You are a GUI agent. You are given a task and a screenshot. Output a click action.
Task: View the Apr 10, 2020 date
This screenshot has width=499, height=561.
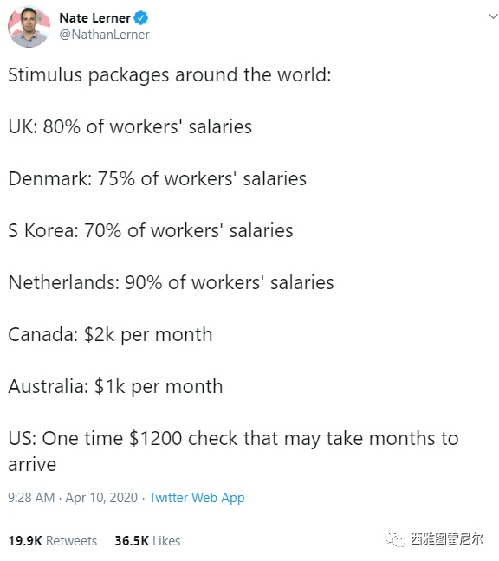tap(101, 498)
